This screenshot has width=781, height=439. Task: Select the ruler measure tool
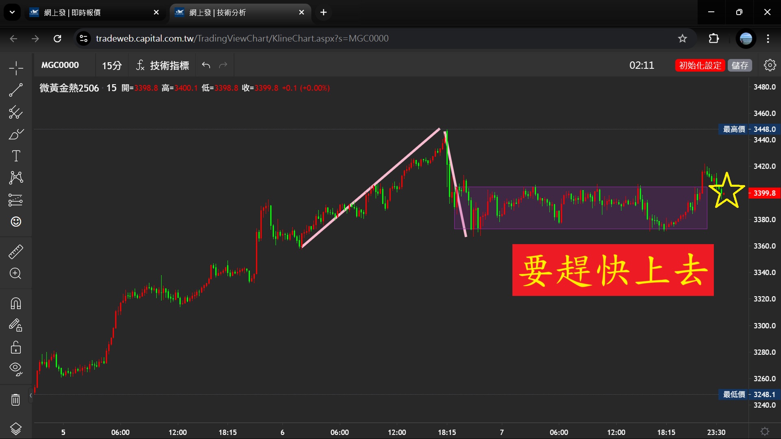click(16, 252)
